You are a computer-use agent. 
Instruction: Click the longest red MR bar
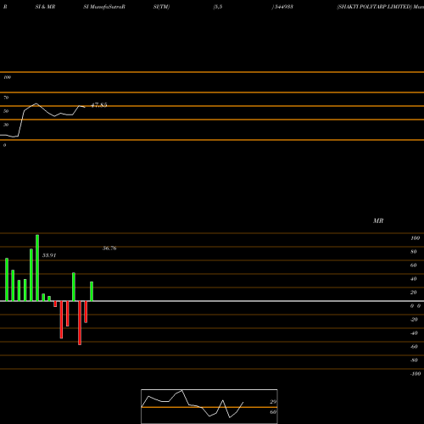coord(80,323)
